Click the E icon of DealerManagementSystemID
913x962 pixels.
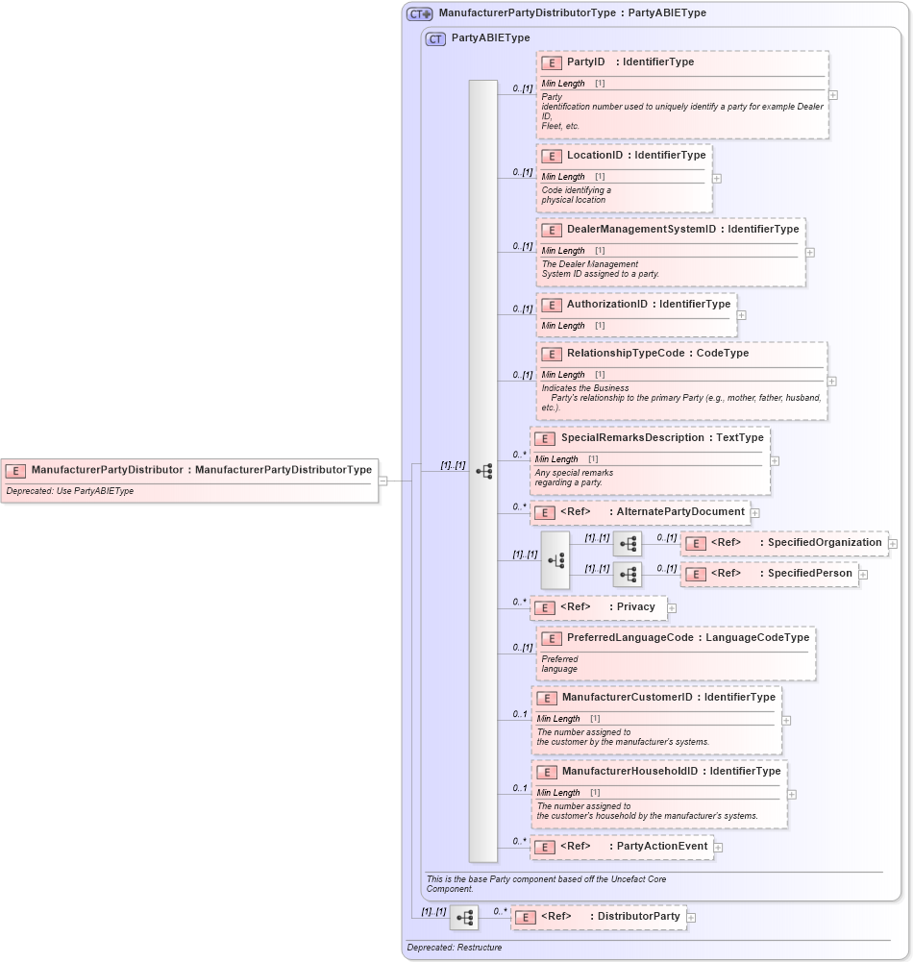pos(553,230)
